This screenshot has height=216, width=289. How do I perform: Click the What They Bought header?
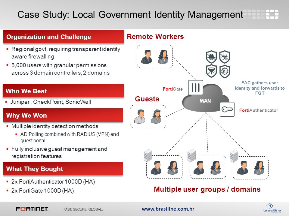[x=63, y=169]
